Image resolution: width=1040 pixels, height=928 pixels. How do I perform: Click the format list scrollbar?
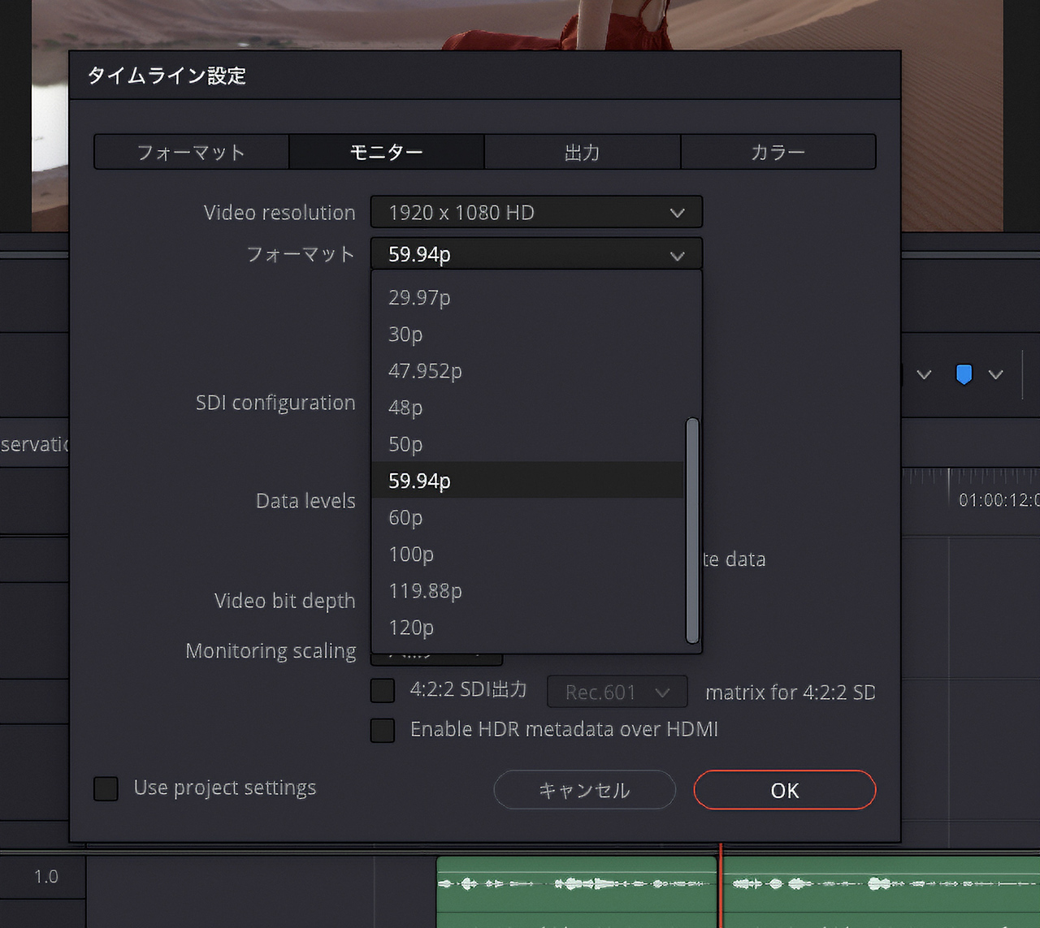tap(692, 530)
